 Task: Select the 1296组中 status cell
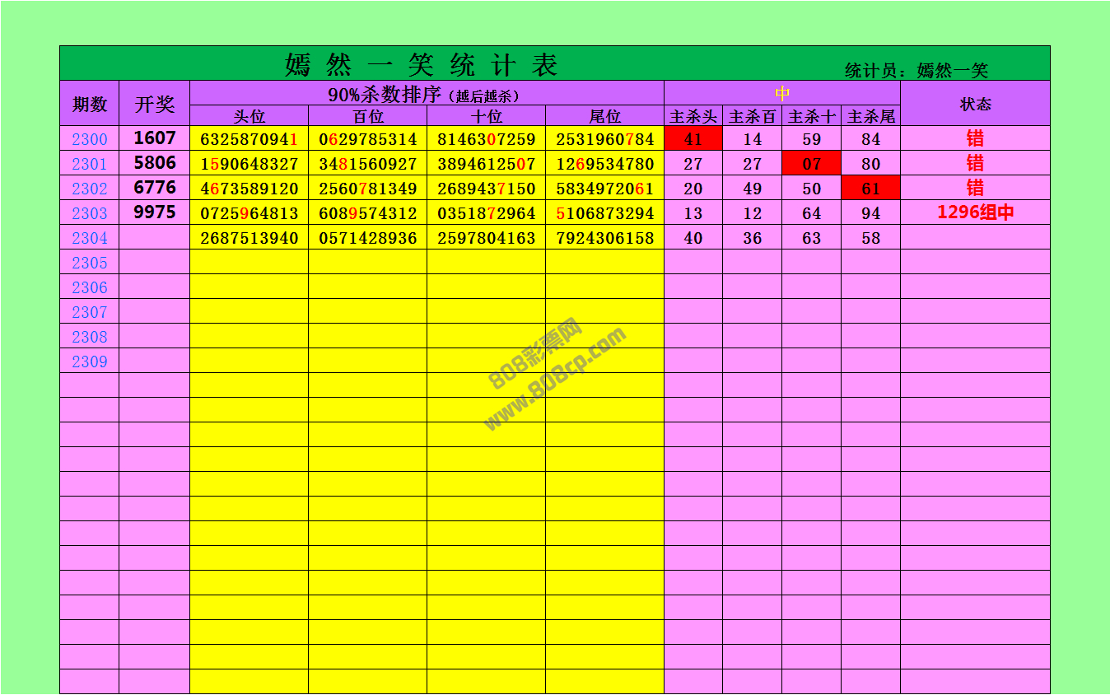click(975, 212)
